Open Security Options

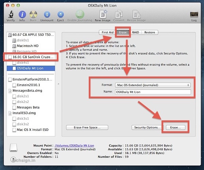(x=148, y=128)
